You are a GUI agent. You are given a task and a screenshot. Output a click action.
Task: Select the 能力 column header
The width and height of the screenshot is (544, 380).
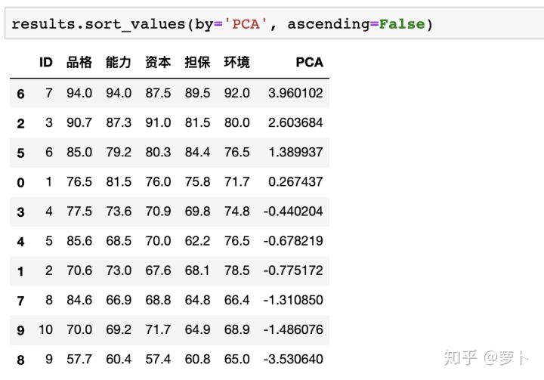pyautogui.click(x=119, y=63)
